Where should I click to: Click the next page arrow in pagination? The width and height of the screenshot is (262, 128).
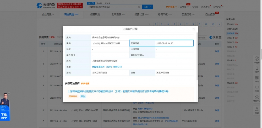pyautogui.click(x=219, y=24)
